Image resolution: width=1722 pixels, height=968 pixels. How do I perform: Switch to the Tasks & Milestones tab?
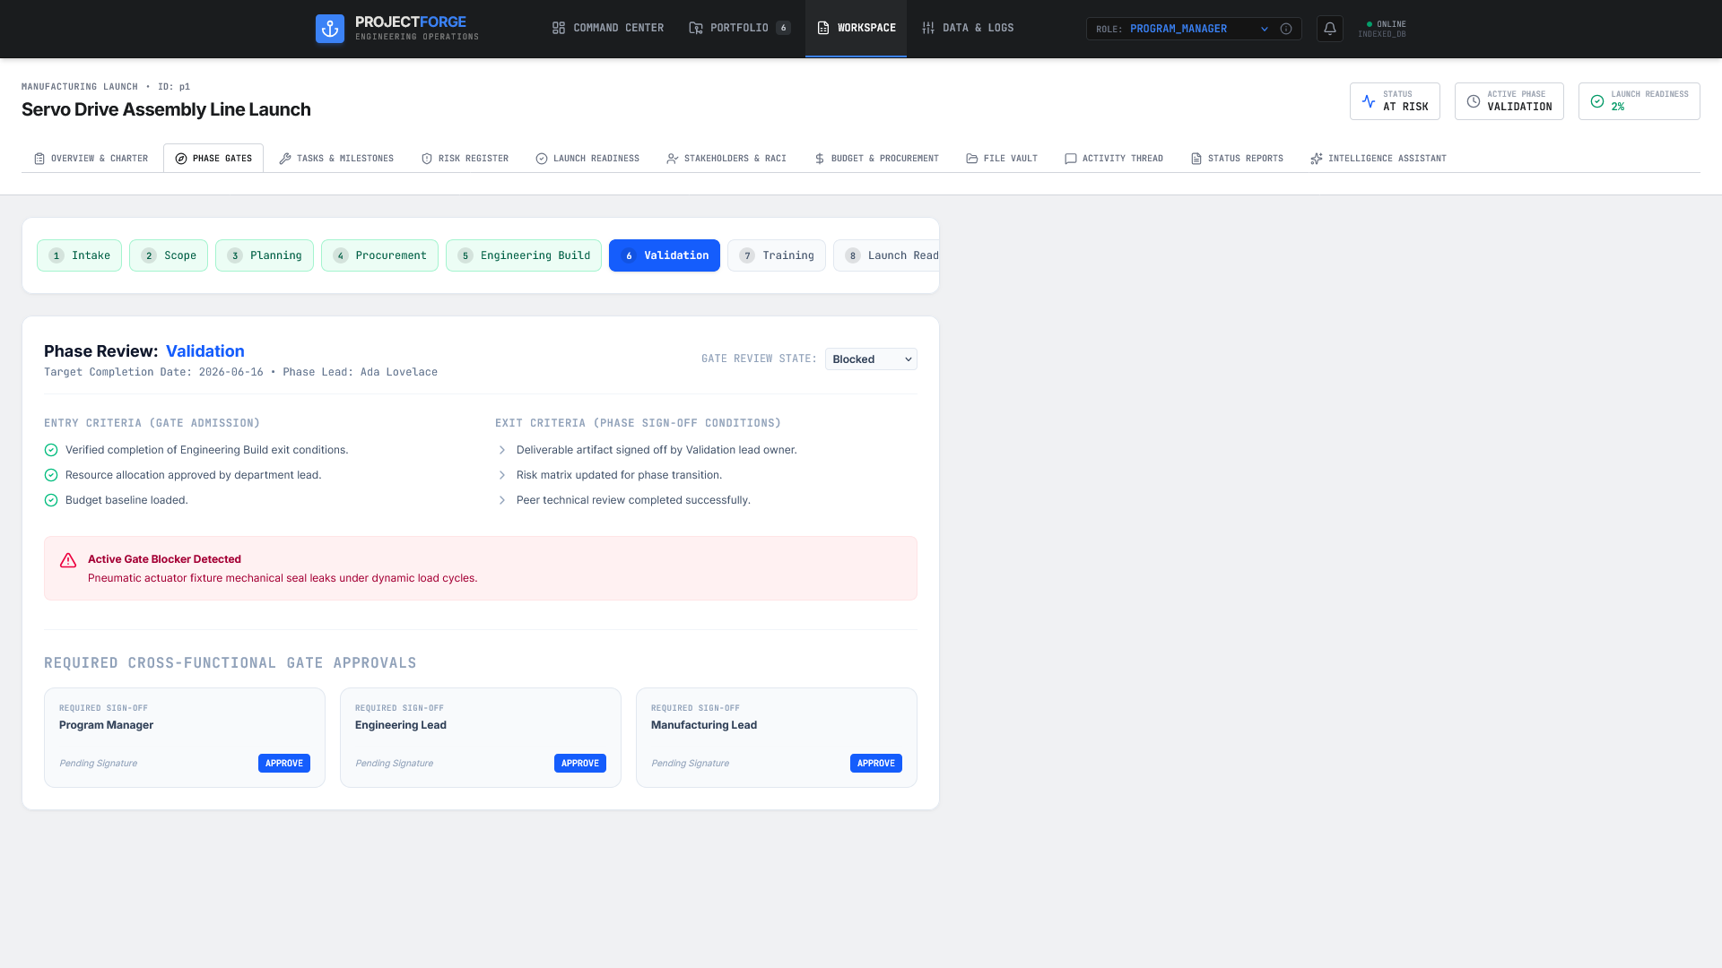tap(336, 159)
